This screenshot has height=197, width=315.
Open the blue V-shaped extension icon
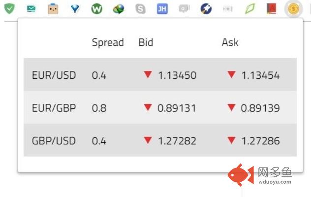pyautogui.click(x=75, y=8)
